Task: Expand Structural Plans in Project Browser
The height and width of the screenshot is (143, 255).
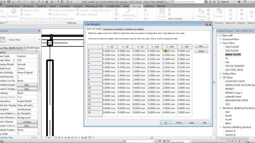Action: (x=220, y=39)
